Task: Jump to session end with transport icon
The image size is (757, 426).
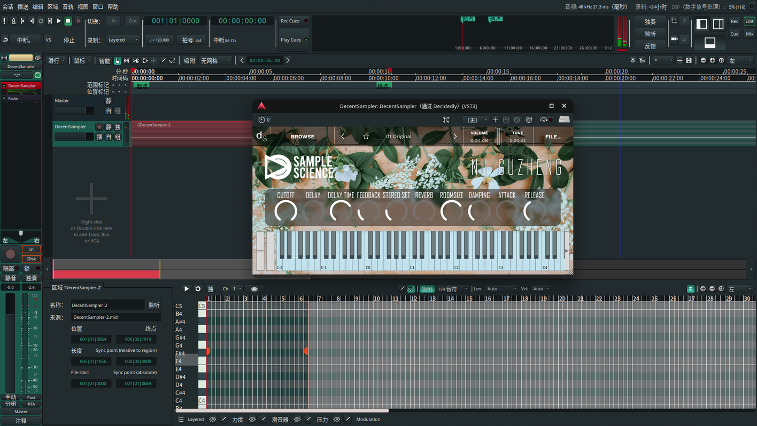Action: (32, 21)
